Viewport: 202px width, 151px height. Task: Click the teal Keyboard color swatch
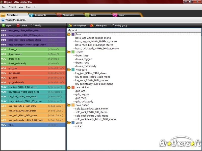click(73, 70)
